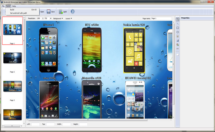Viewport: 215px width, 132px height.
Task: Click the page list scroll down arrow
Action: pyautogui.click(x=24, y=123)
